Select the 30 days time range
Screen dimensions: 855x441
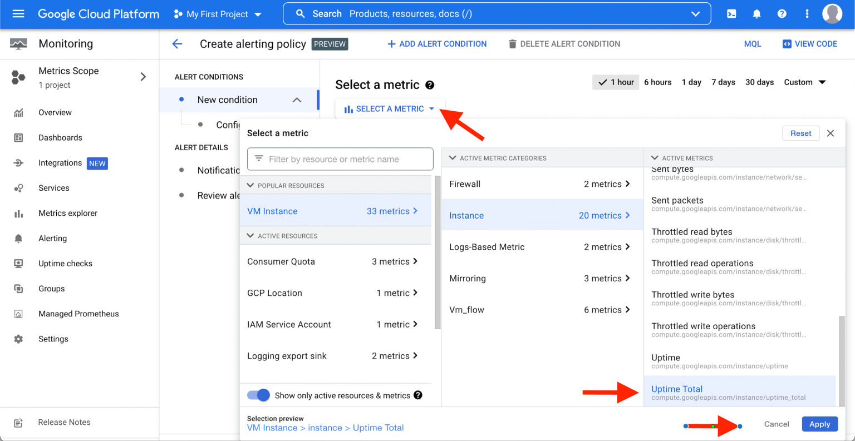(760, 82)
